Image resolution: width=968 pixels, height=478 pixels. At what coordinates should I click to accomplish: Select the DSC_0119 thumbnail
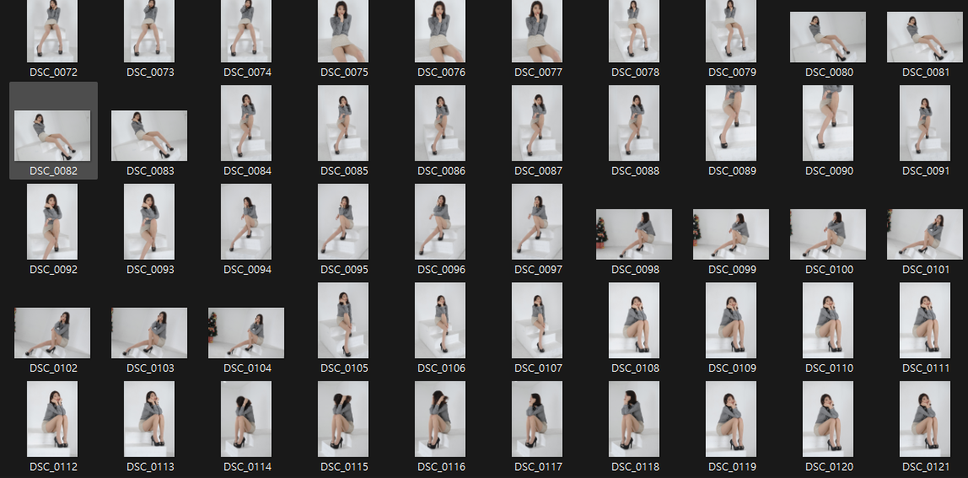coord(731,419)
